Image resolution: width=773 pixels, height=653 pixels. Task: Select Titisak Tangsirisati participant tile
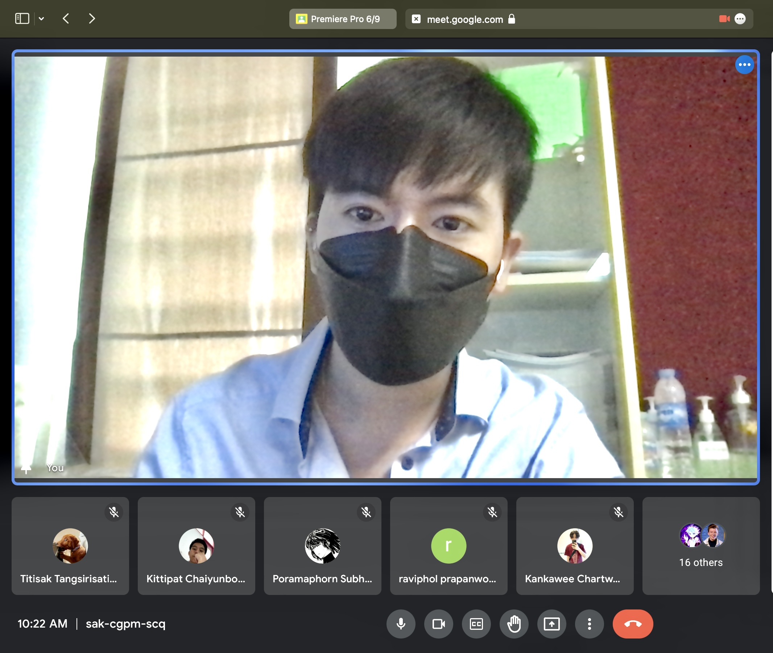(x=70, y=546)
